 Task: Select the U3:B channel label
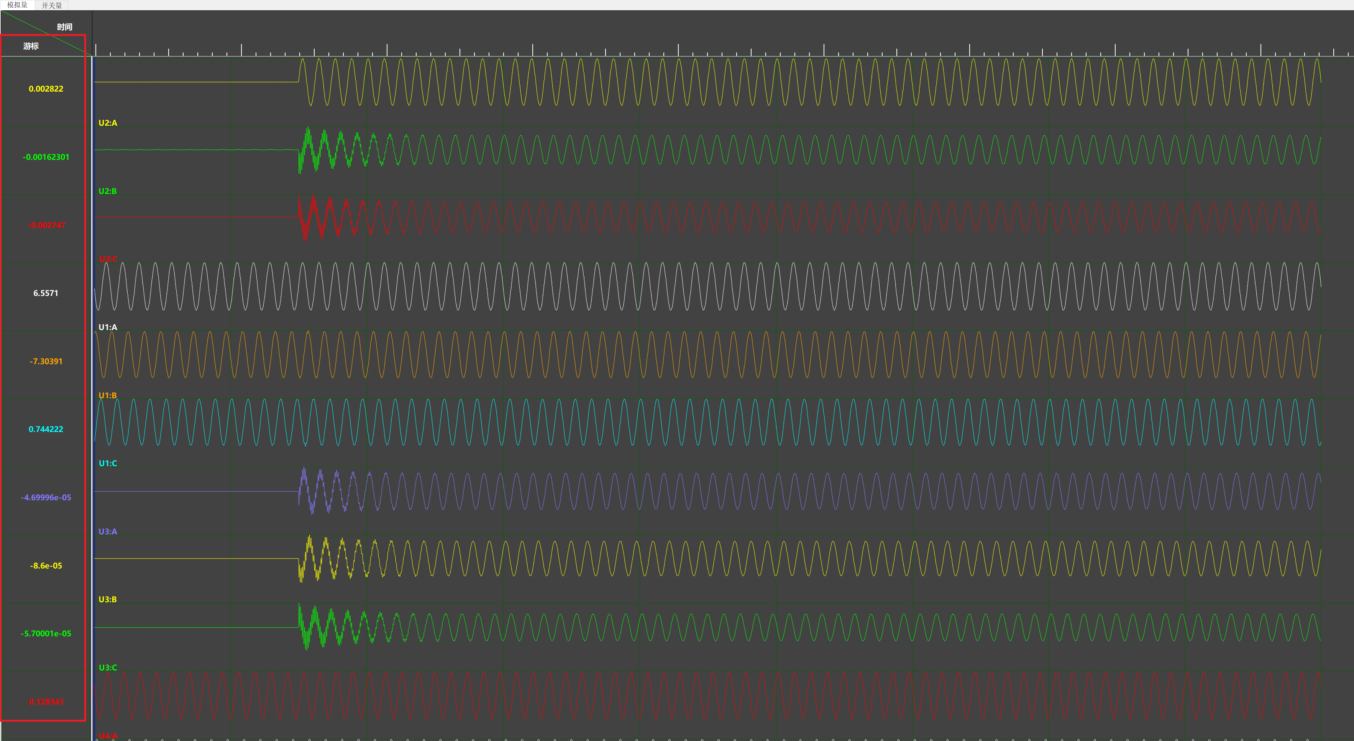(108, 600)
